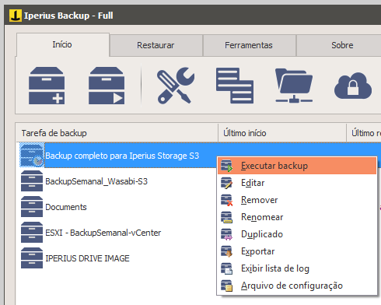Open Arquivo de configuração menu entry
Screen dimensions: 381x305
pos(297,286)
